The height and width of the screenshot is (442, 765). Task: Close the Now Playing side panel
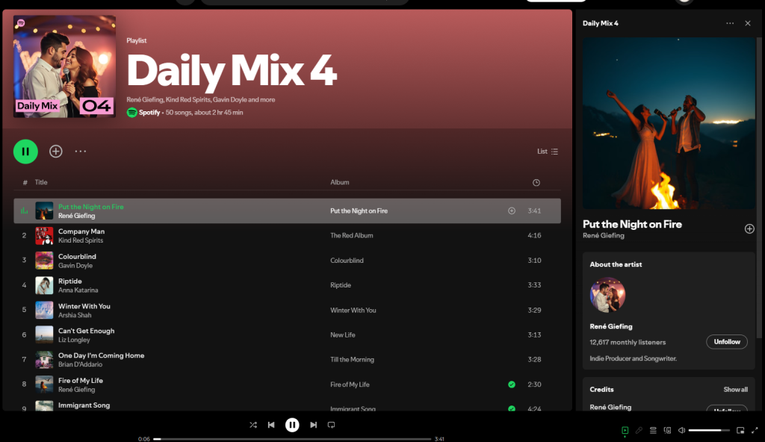747,23
